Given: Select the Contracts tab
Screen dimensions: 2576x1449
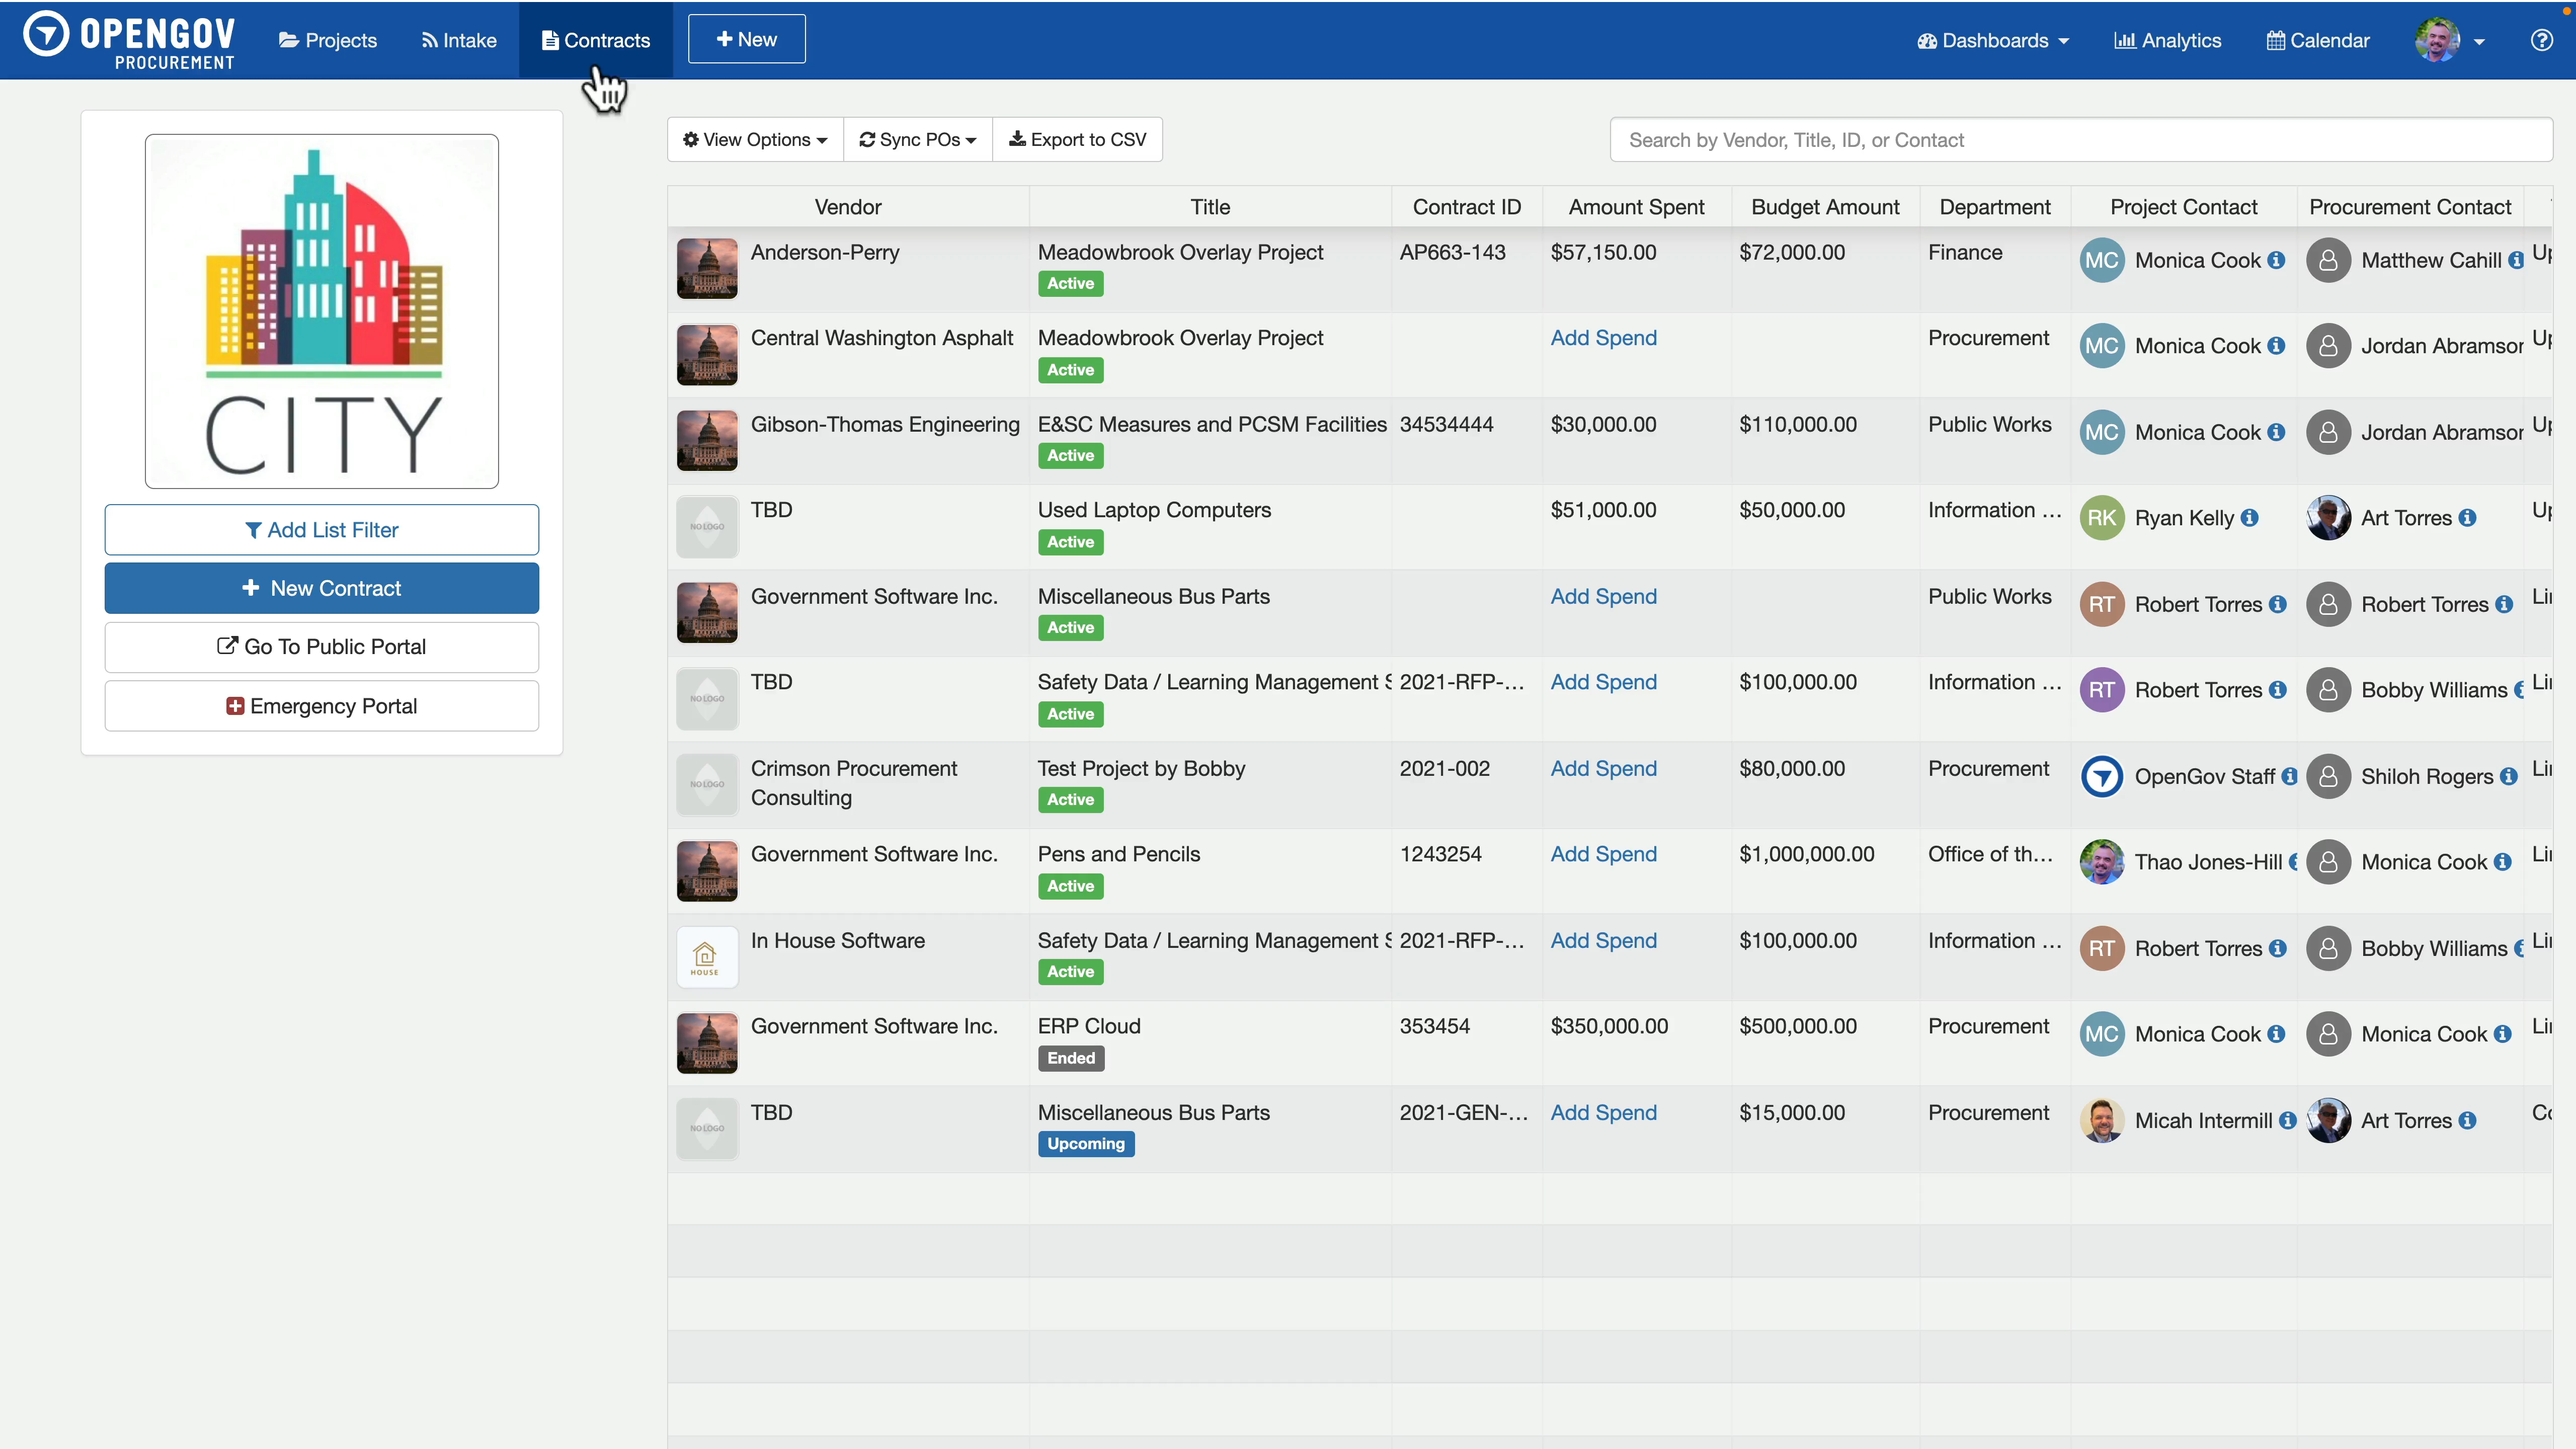Looking at the screenshot, I should pos(596,40).
